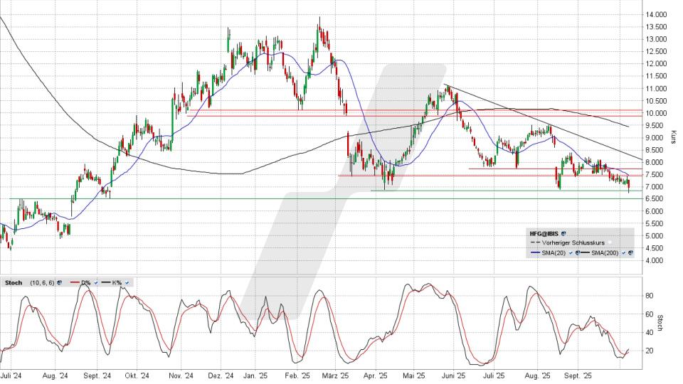Open the Stoch indicator settings icon
This screenshot has width=683, height=384.
tap(58, 283)
